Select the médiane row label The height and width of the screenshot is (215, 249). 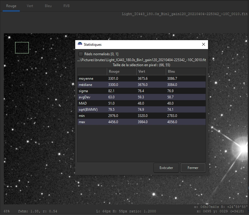point(86,85)
